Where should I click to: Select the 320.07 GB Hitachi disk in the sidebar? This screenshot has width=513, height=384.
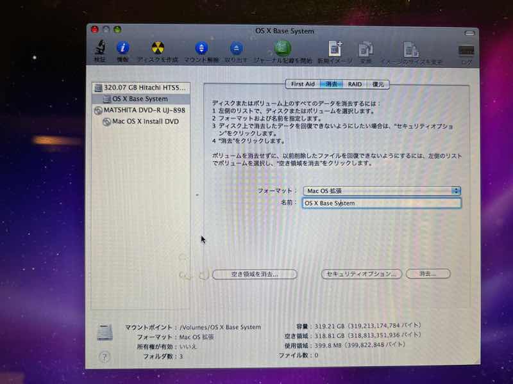click(x=140, y=88)
